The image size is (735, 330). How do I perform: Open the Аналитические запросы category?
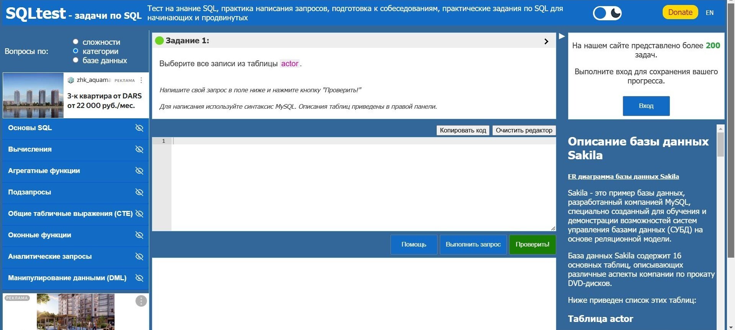pos(50,256)
